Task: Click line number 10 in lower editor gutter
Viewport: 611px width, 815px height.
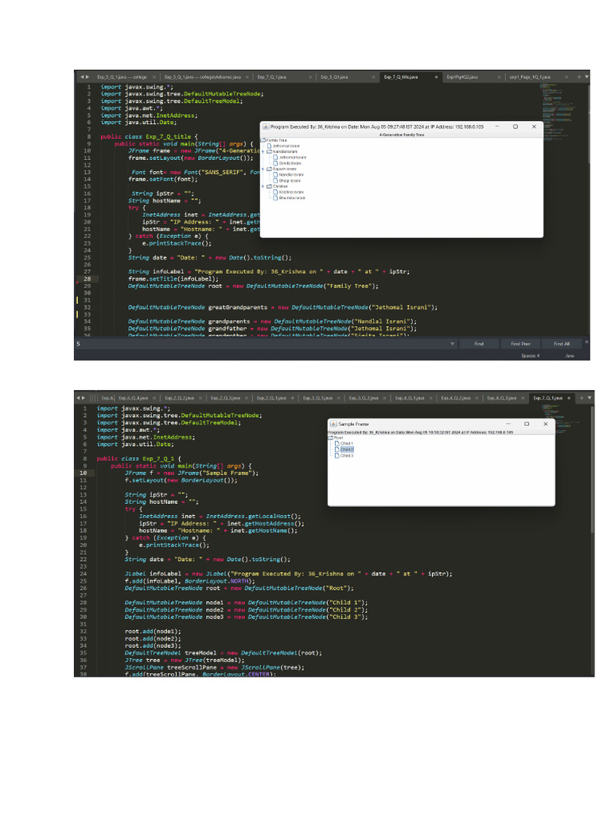Action: (83, 473)
